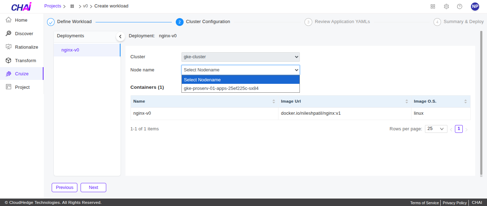487x206 pixels.
Task: Collapse the Deployments panel
Action: (x=120, y=36)
